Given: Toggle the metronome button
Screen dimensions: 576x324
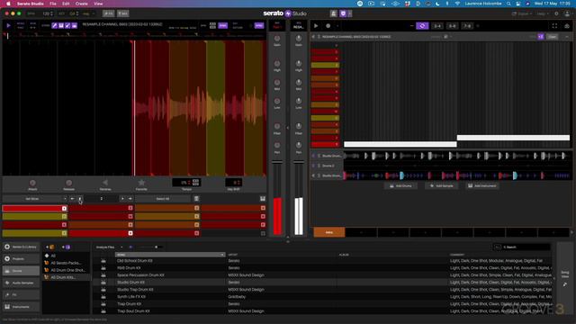Looking at the screenshot, I should pos(334,13).
